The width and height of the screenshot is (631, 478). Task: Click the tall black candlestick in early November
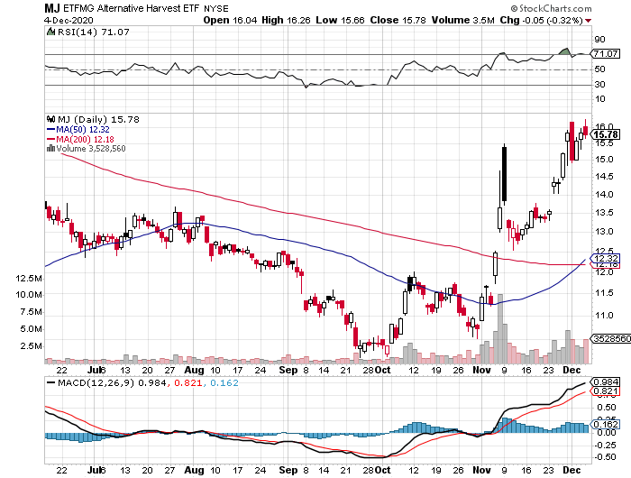[x=504, y=173]
